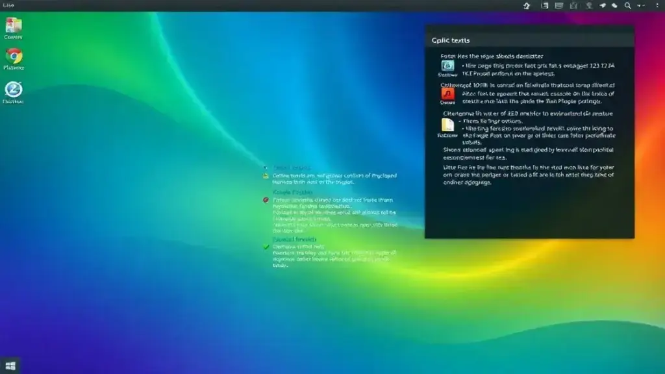Open the Windows Start button
This screenshot has width=665, height=374.
click(10, 366)
